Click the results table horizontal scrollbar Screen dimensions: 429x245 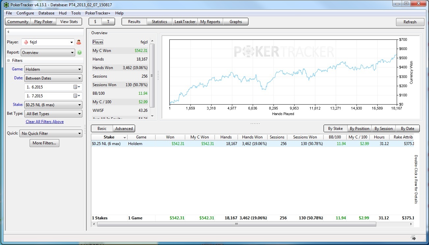pos(237,224)
